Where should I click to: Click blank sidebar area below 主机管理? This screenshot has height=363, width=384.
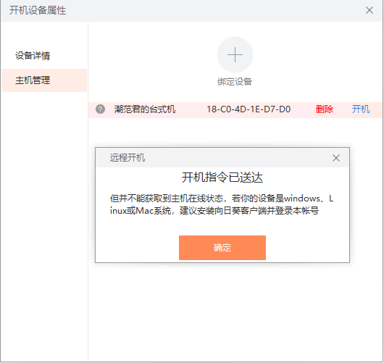[44, 220]
